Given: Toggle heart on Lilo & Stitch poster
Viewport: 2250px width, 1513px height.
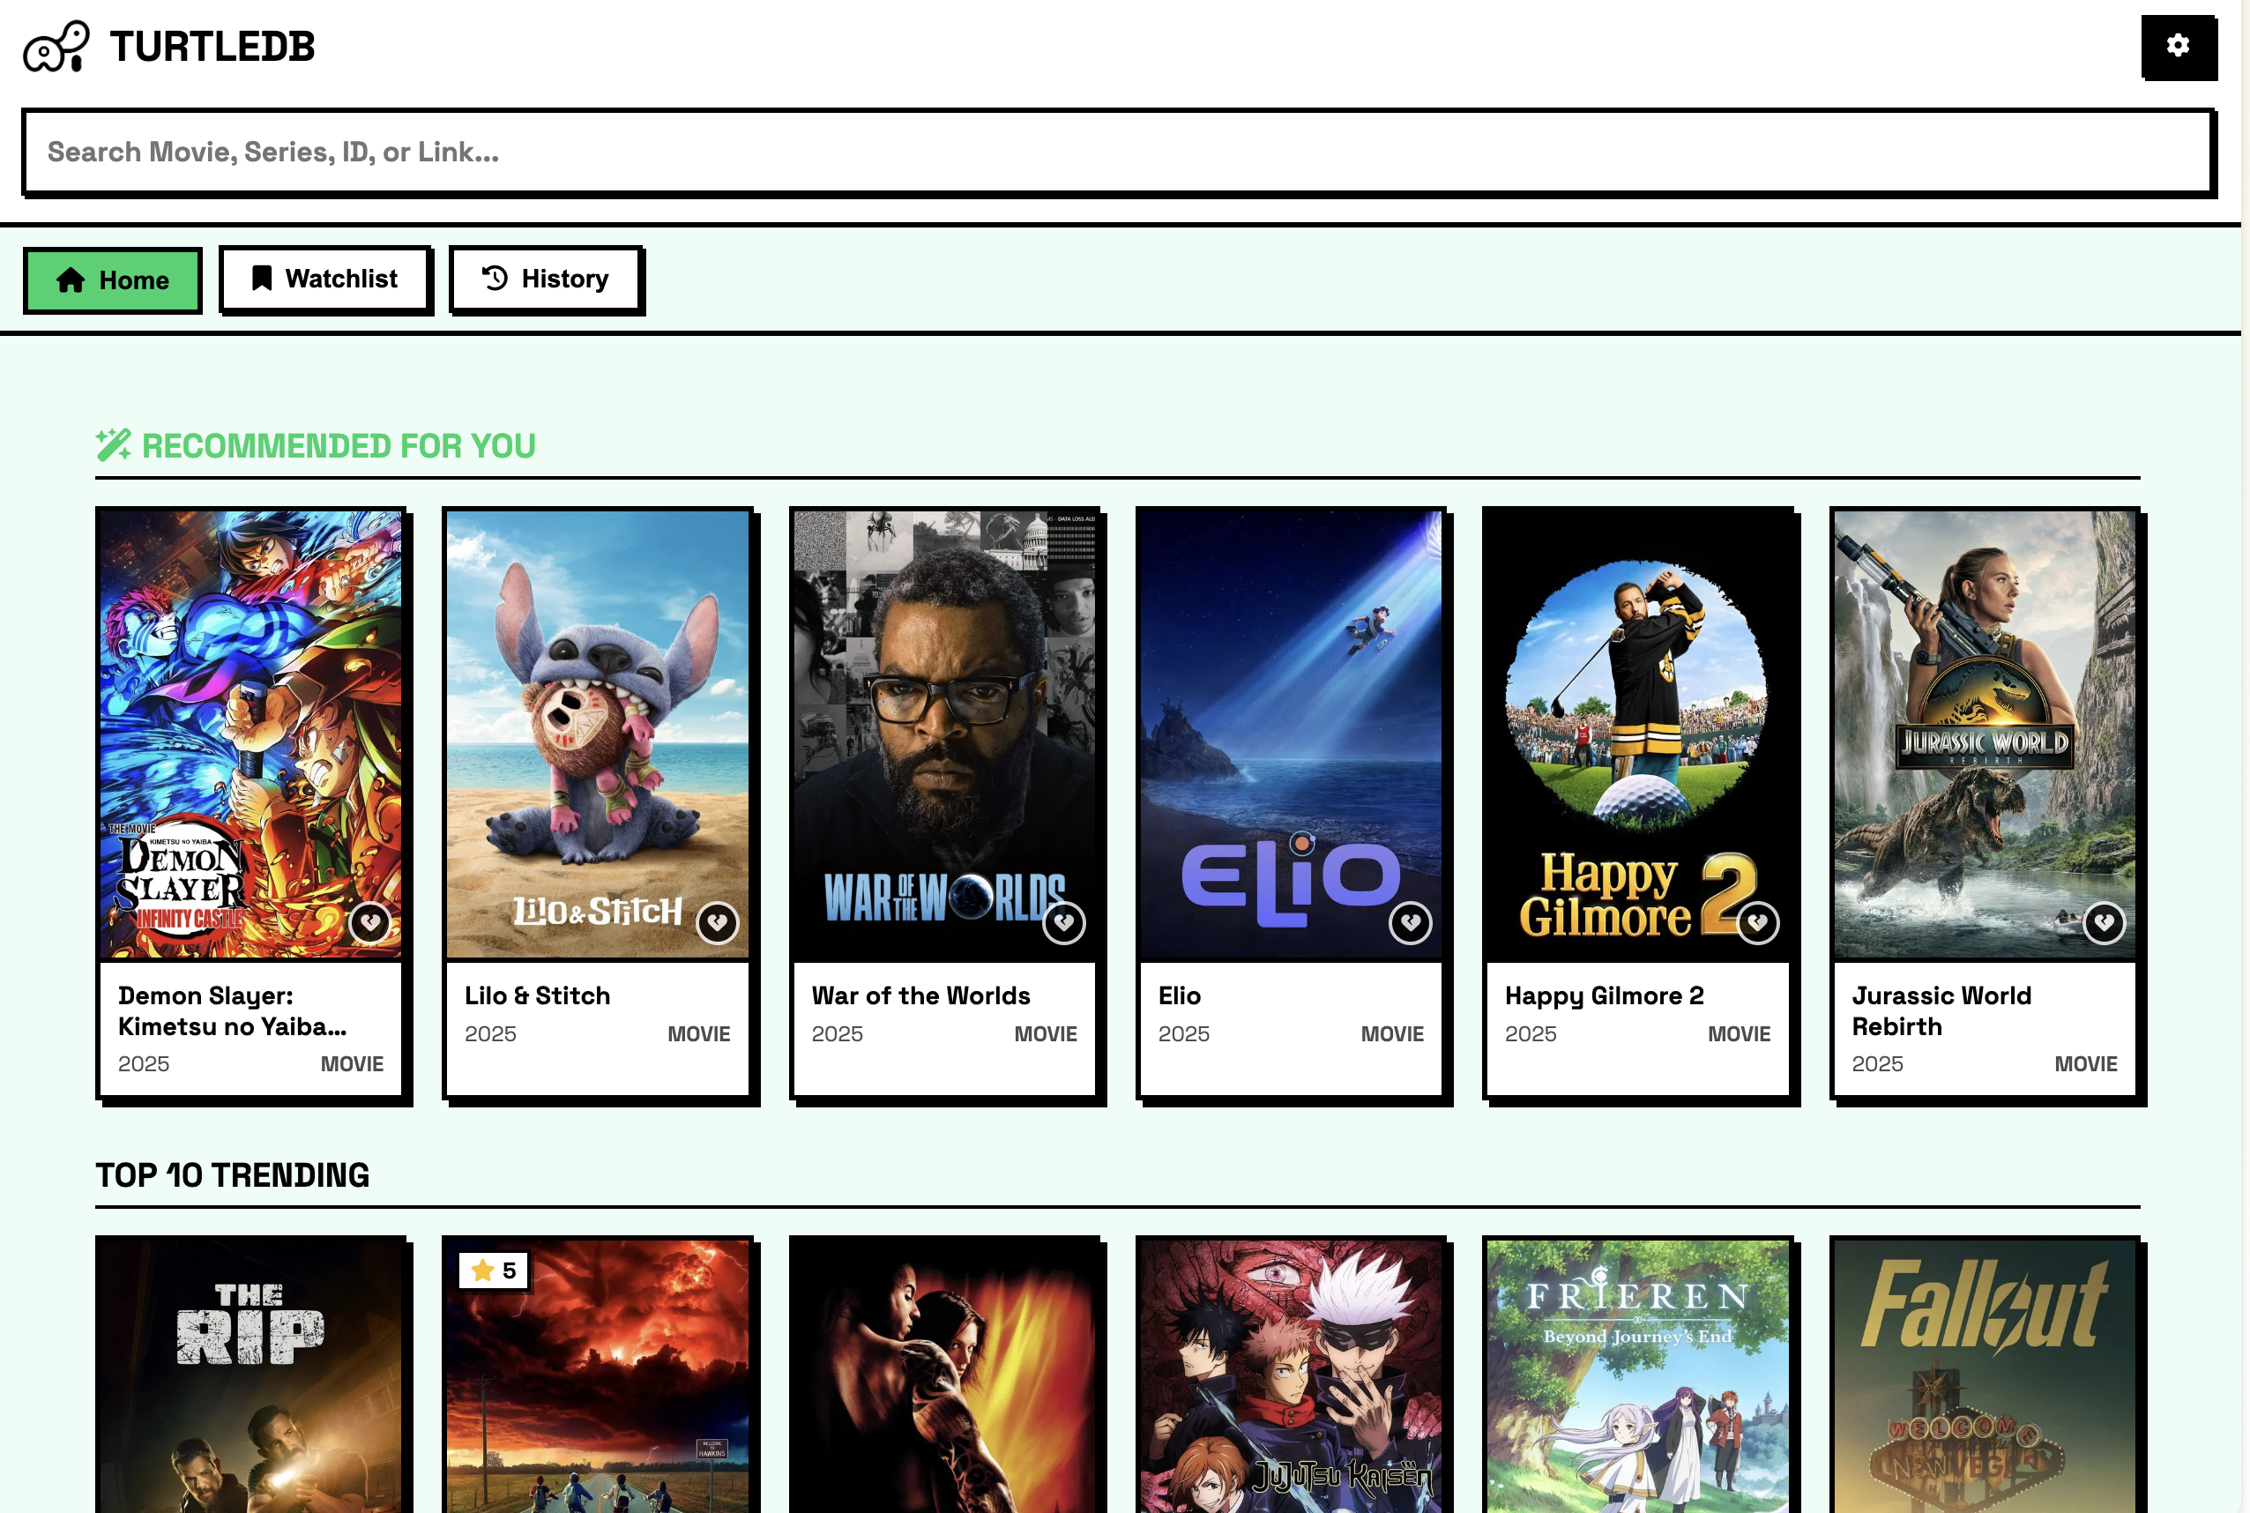Looking at the screenshot, I should (717, 922).
